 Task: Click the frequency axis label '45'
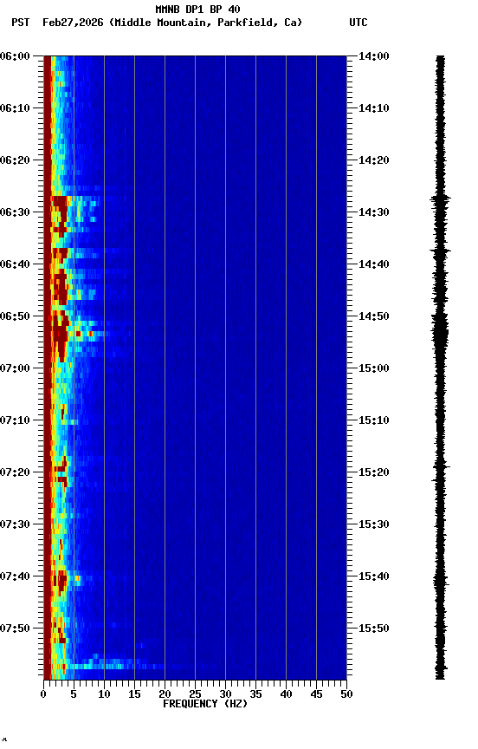coord(316,694)
